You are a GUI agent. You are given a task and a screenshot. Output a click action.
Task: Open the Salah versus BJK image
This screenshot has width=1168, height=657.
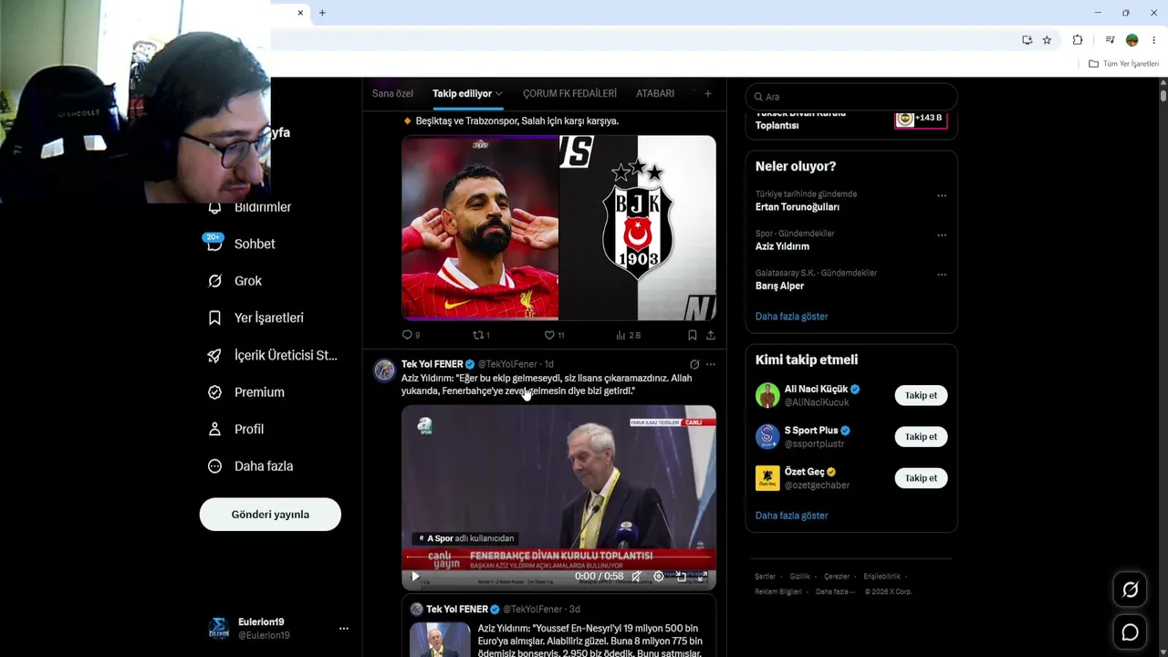click(558, 228)
